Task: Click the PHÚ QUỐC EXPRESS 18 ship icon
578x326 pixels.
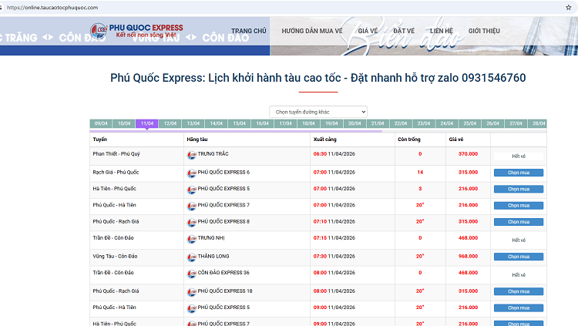Action: click(x=191, y=291)
